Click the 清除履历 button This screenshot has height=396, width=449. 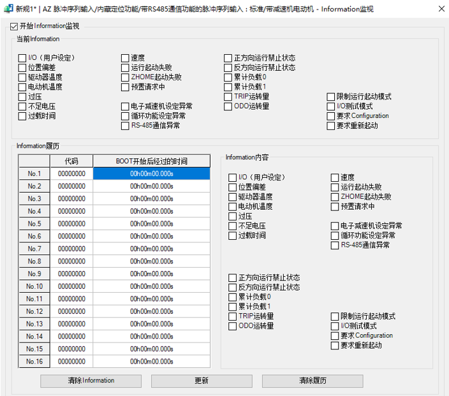313,381
